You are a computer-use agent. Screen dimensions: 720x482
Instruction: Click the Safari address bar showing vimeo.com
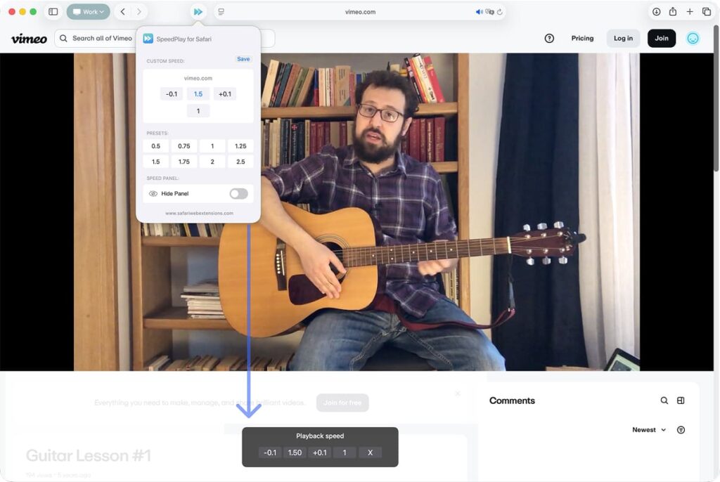click(x=360, y=12)
